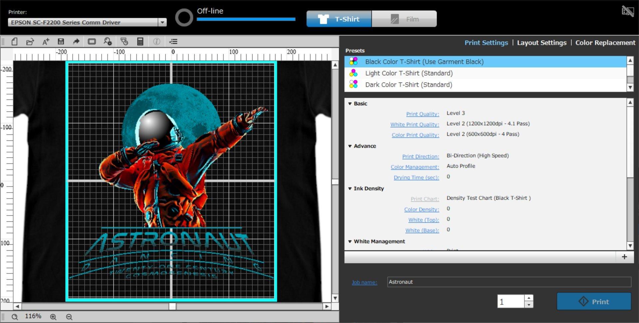Click the new document icon in toolbar

click(x=14, y=42)
